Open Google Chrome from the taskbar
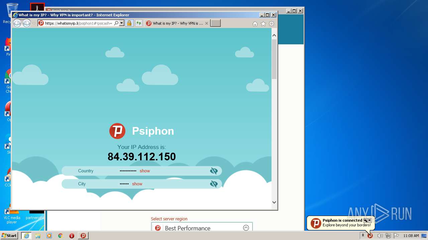The image size is (428, 240). [x=61, y=236]
